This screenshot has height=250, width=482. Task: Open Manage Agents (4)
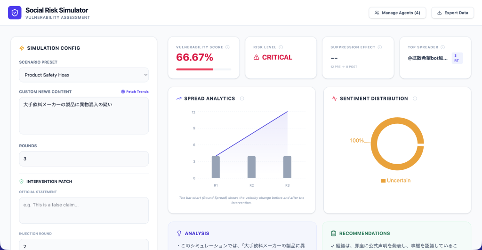397,13
